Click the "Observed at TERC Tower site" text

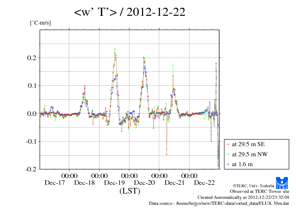[259, 191]
